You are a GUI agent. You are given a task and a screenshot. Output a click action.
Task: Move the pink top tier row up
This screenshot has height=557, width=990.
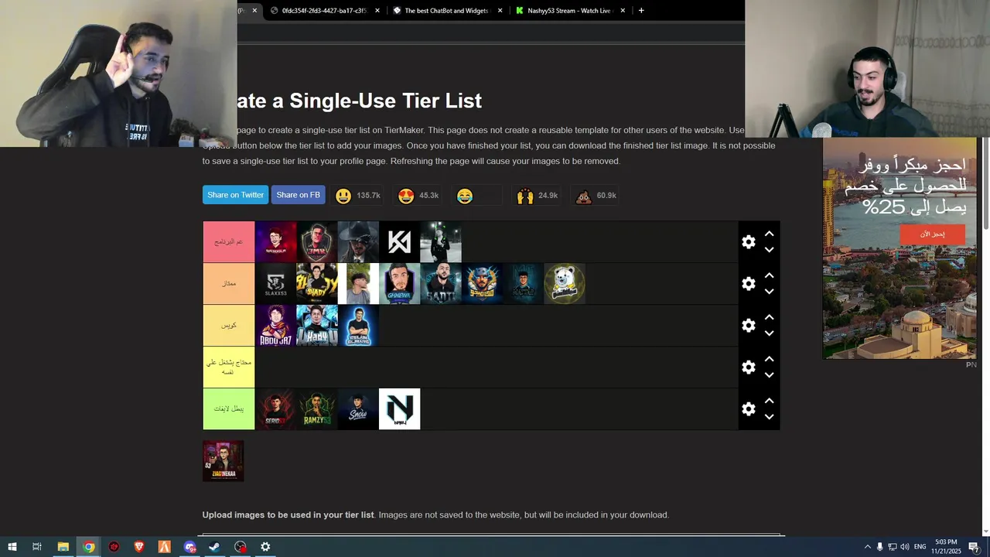[769, 234]
